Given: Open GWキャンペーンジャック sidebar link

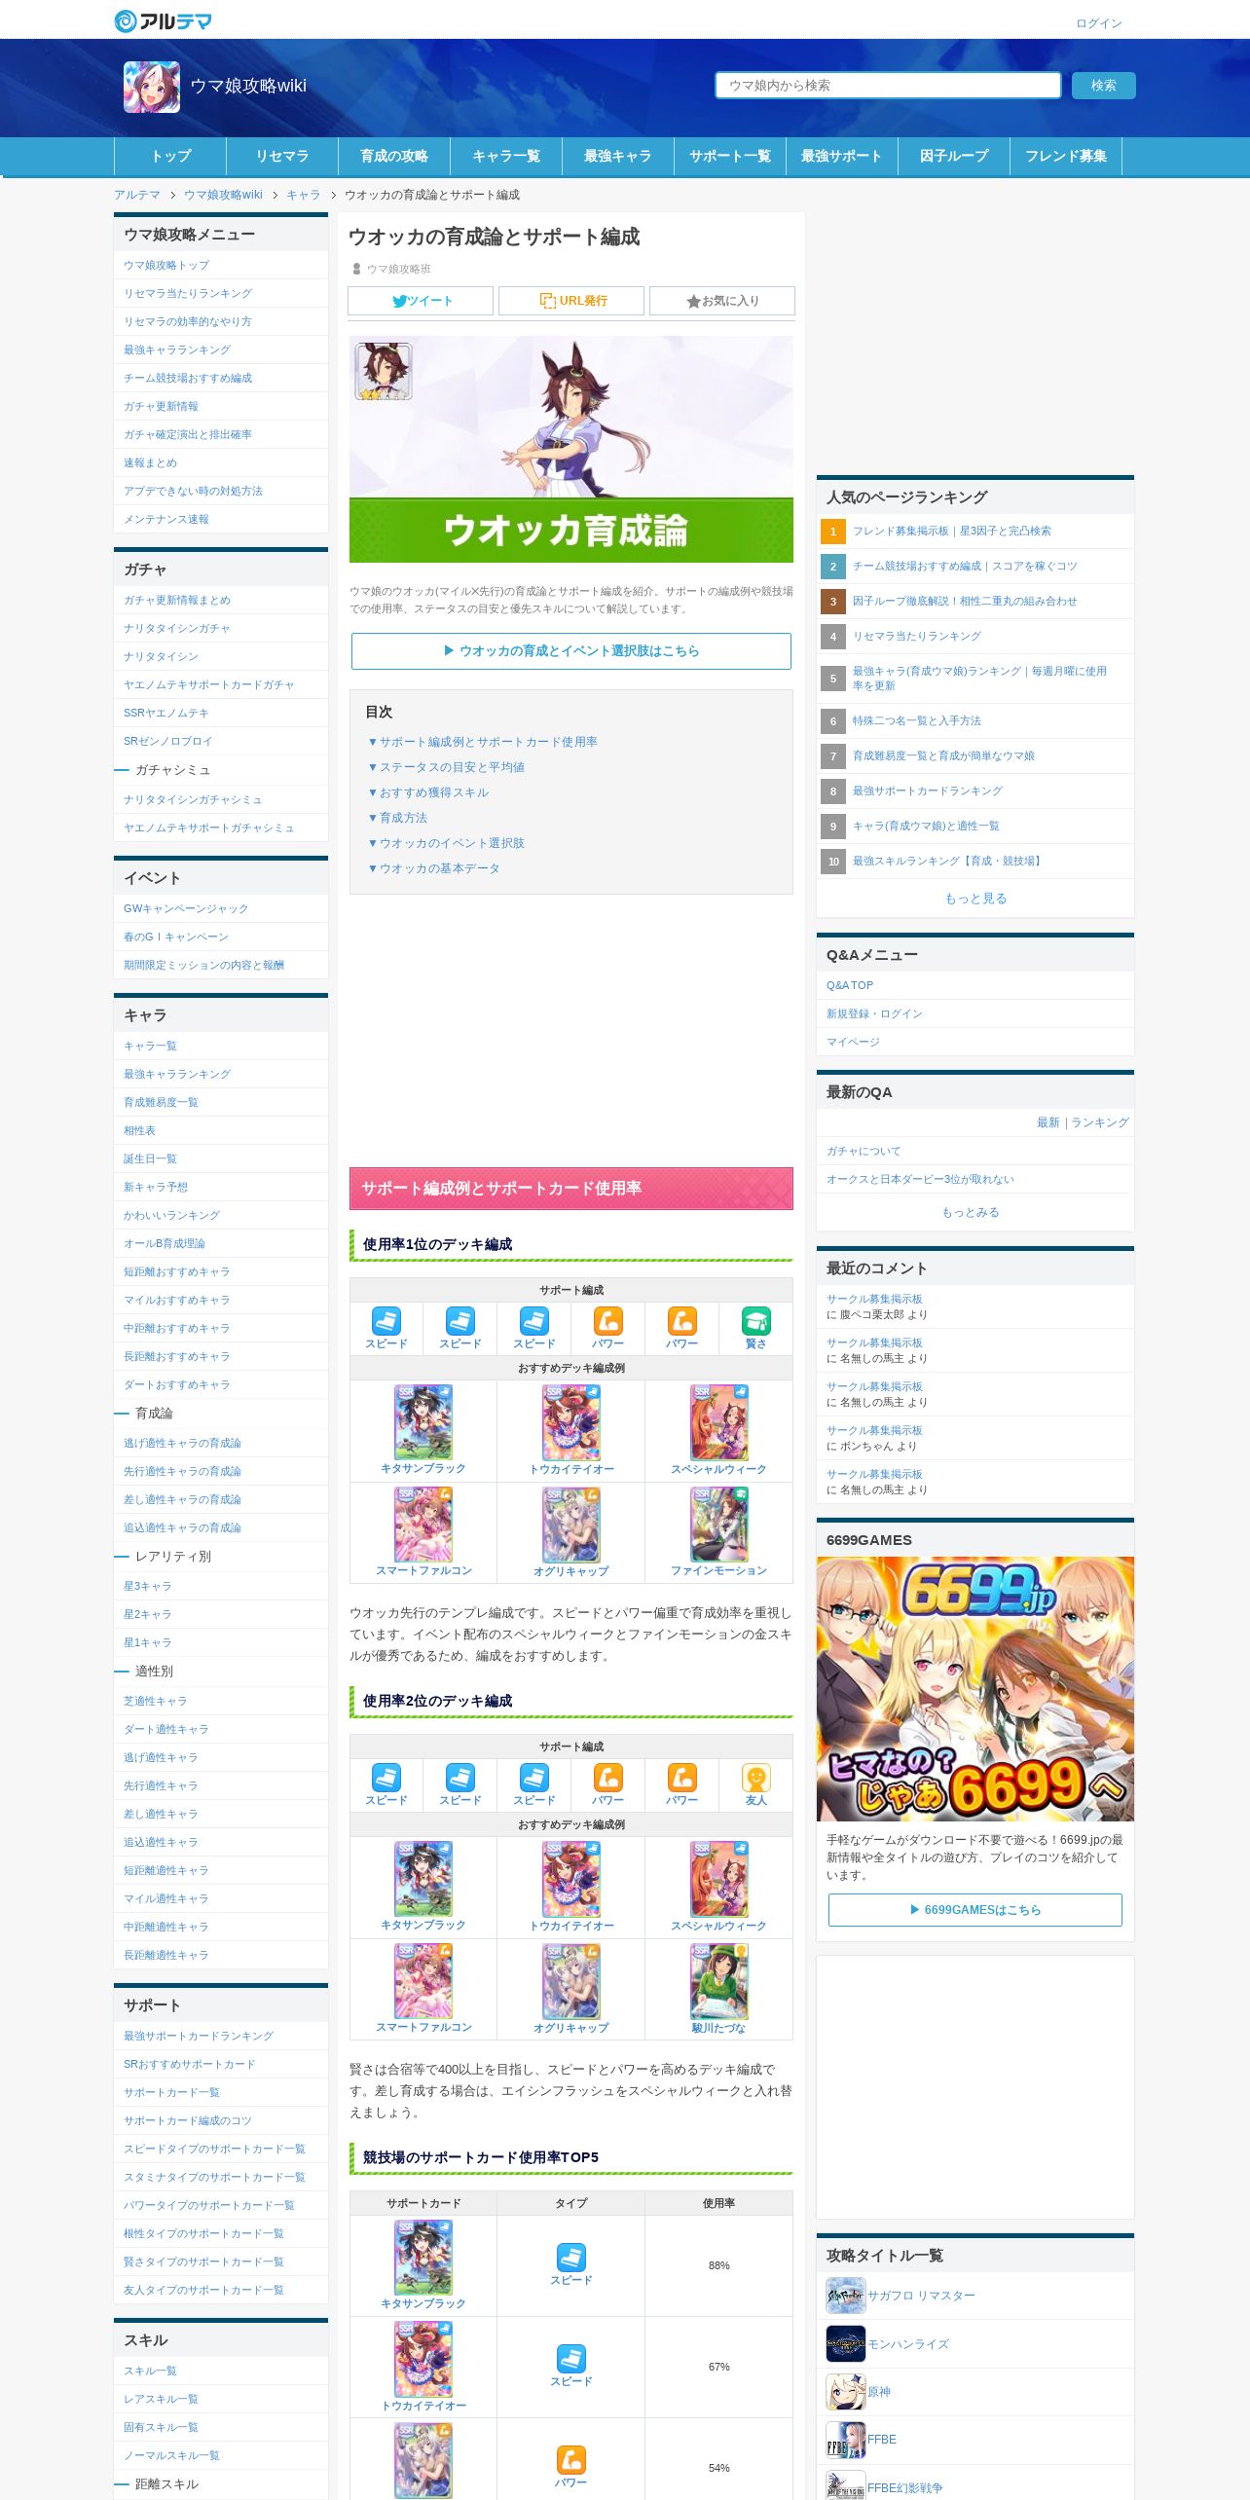Looking at the screenshot, I should point(186,909).
